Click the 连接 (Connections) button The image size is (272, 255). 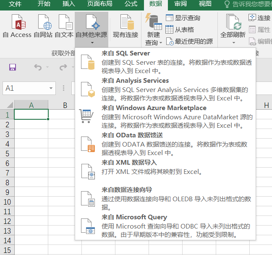click(x=259, y=18)
